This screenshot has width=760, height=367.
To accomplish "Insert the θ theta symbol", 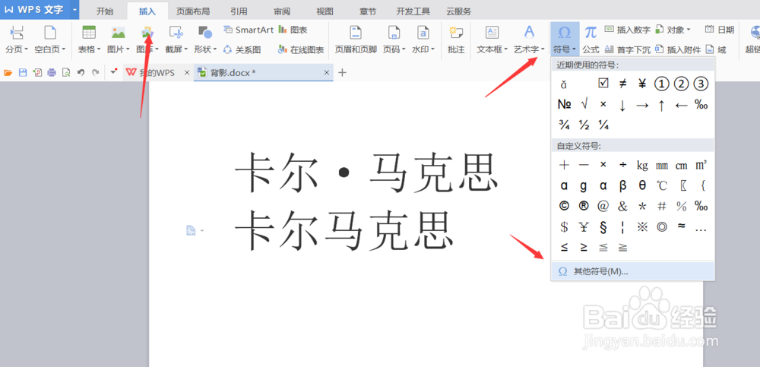I will coord(642,185).
